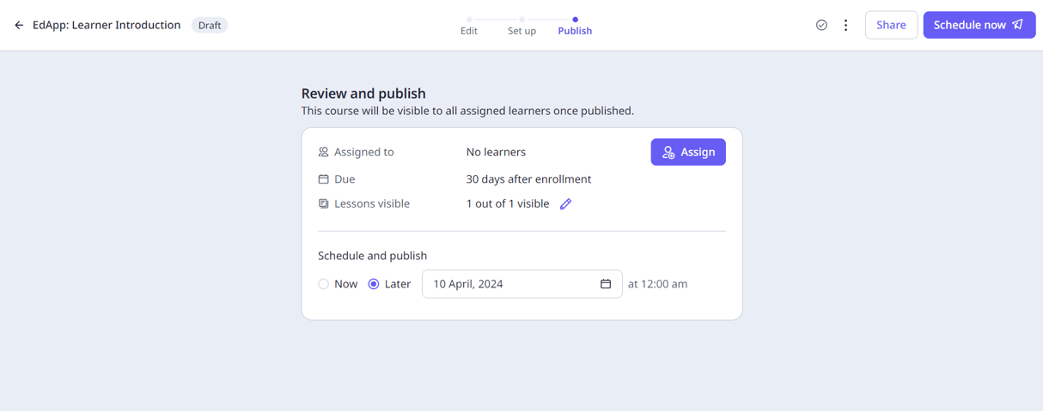Click the 10 April, 2024 date field
Image resolution: width=1043 pixels, height=411 pixels.
tap(511, 284)
